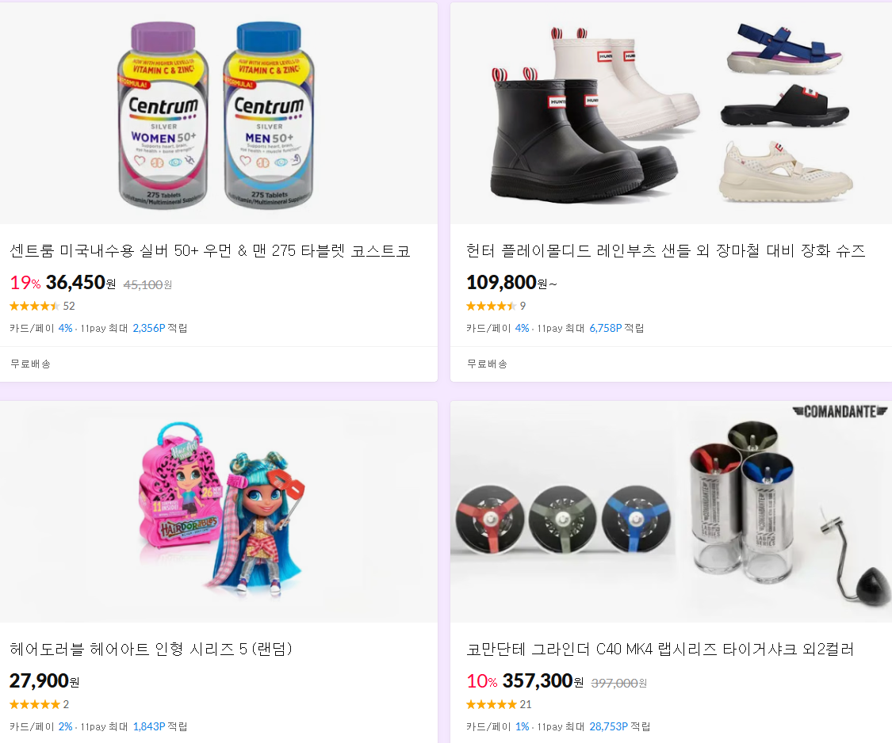The width and height of the screenshot is (892, 743).
Task: Click the 헤어도러블 헤어아트 인형 시리즈 5 title
Action: (x=151, y=650)
